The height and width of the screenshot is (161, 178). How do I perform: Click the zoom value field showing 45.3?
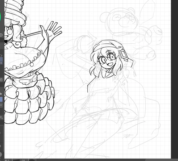8,160
